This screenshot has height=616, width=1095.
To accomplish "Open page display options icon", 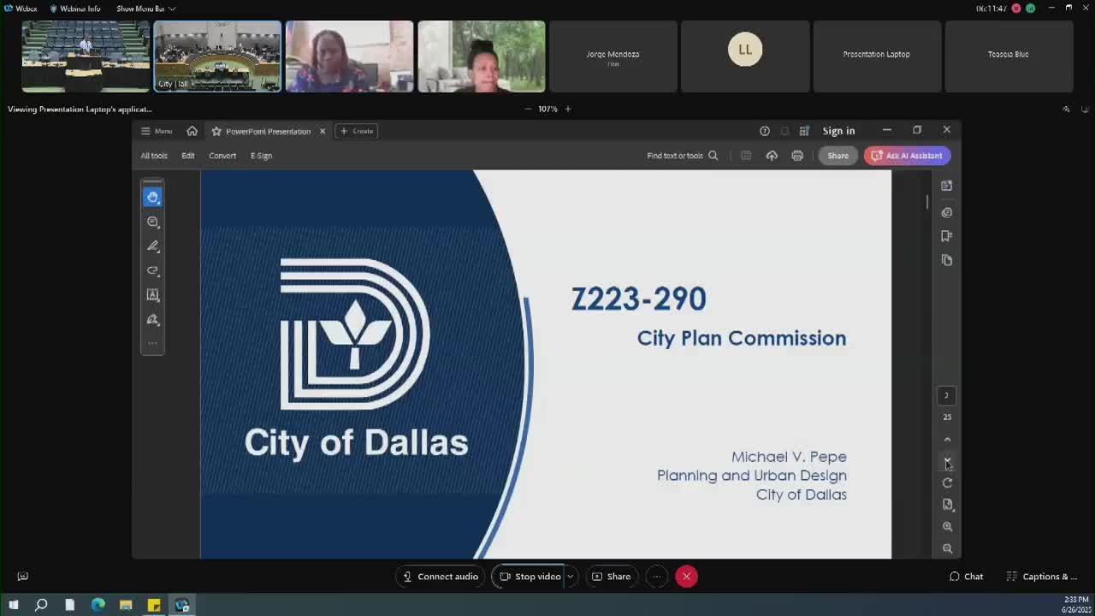I will [x=947, y=505].
